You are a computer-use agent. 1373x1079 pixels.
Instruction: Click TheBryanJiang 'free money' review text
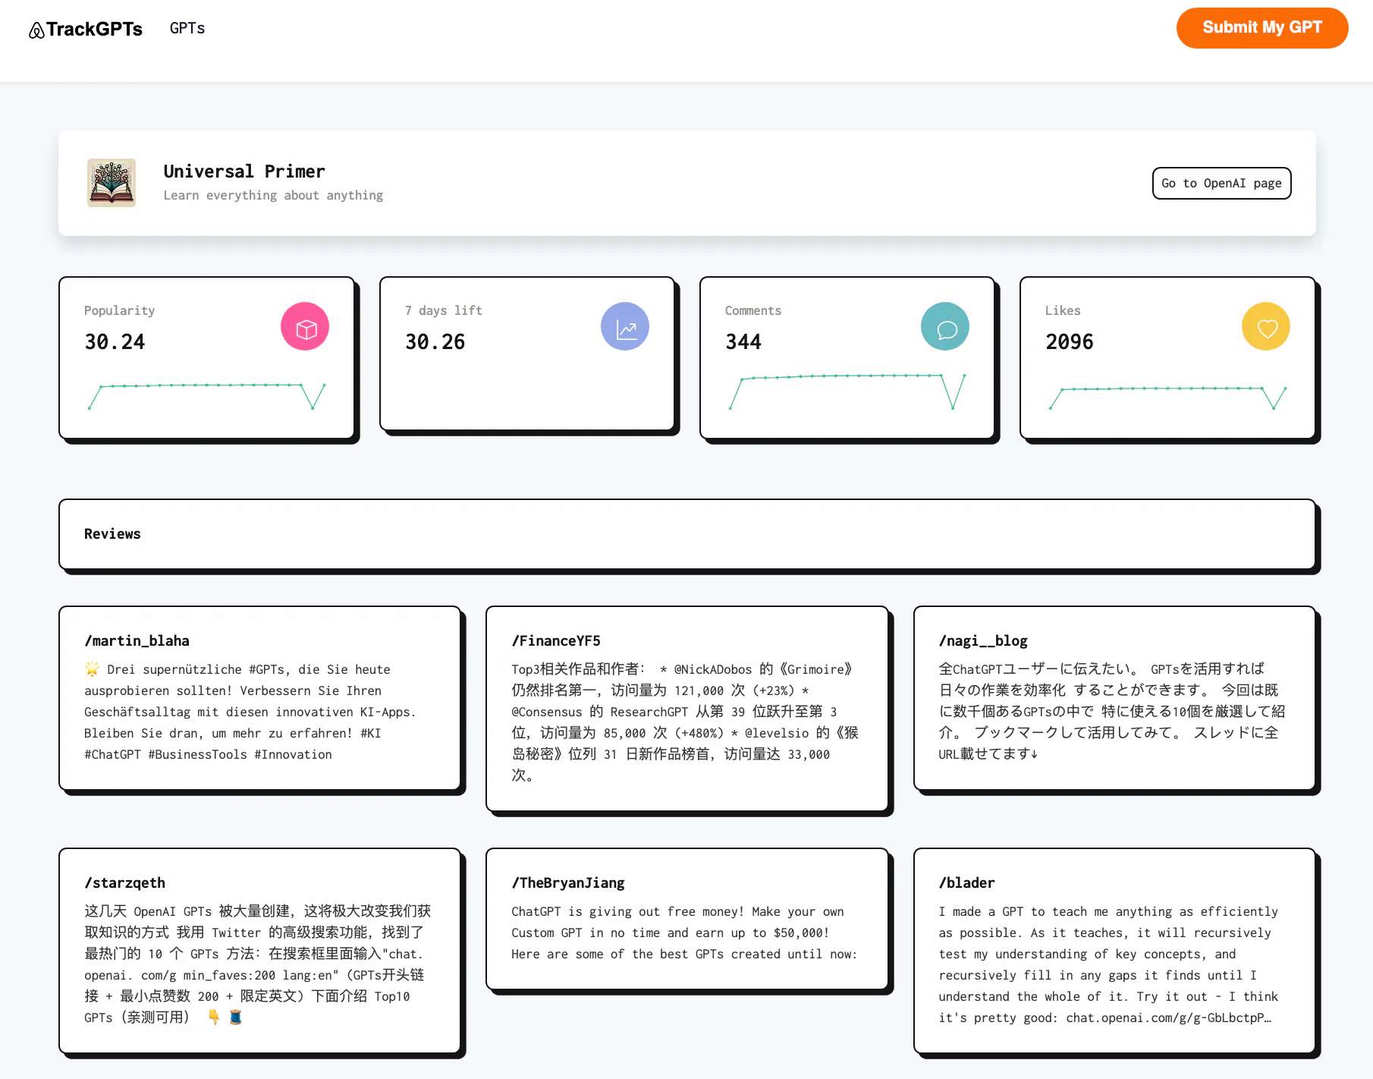click(x=684, y=933)
